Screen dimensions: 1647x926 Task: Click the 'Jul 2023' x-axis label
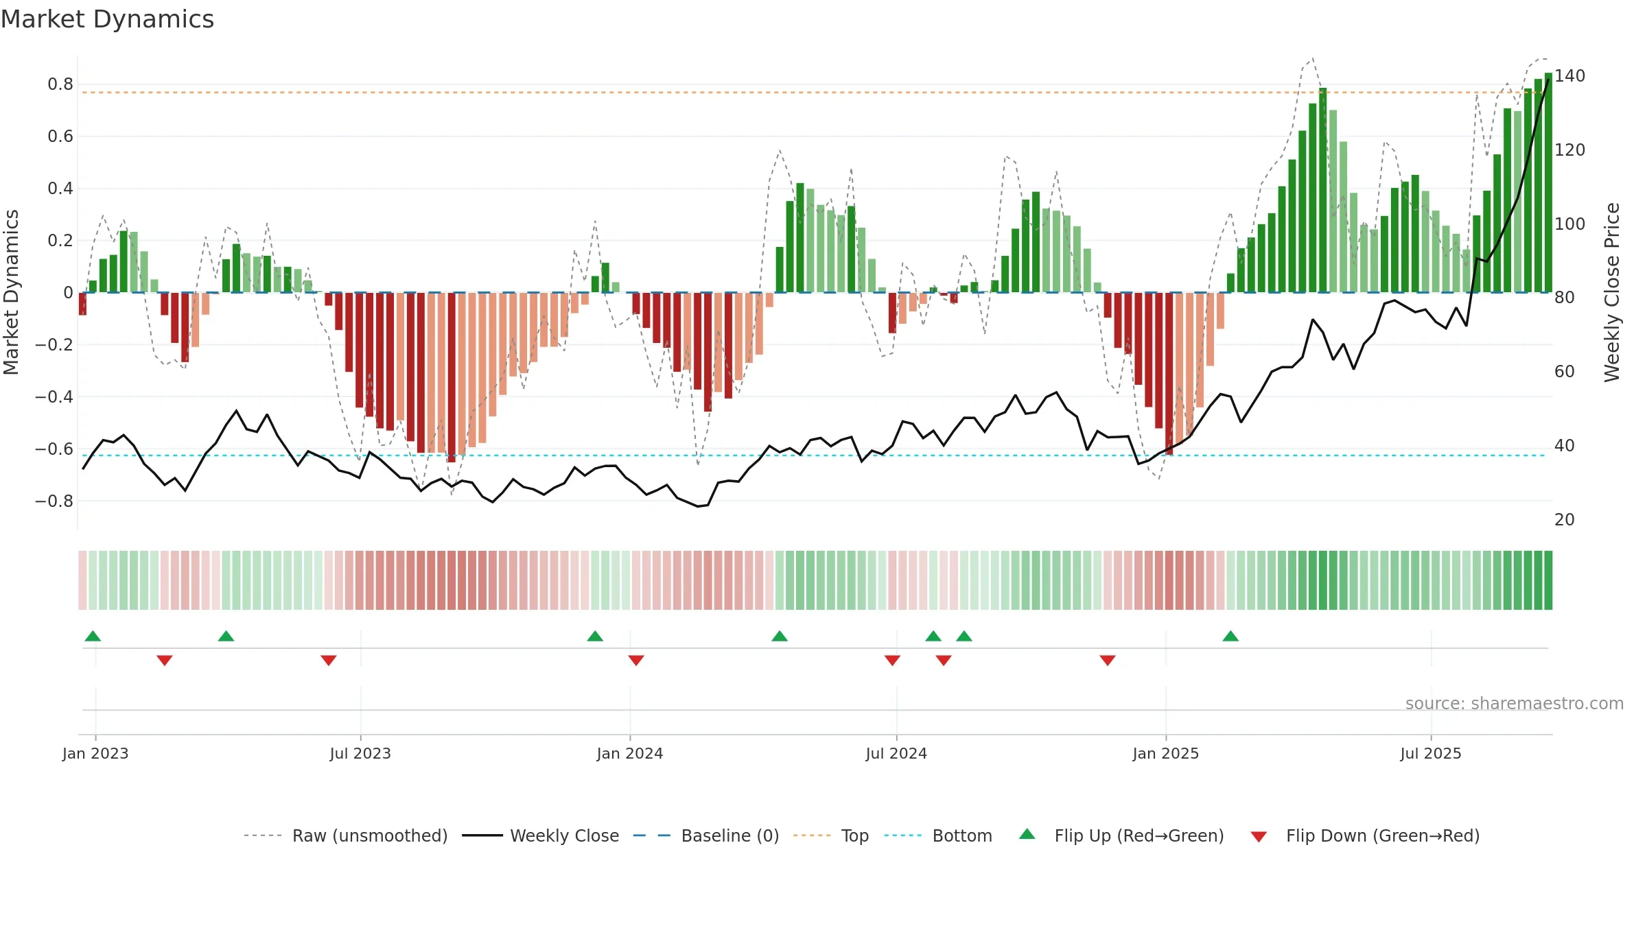coord(360,753)
